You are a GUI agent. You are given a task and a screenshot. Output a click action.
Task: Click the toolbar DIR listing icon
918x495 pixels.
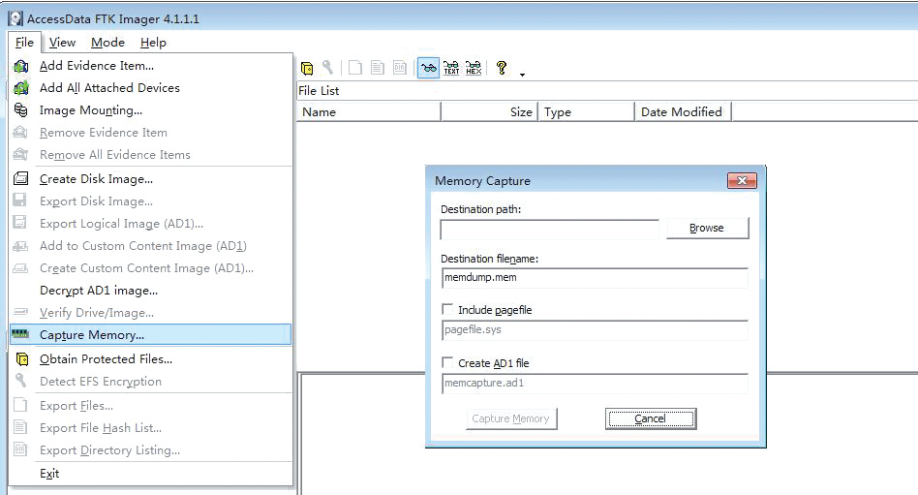pyautogui.click(x=400, y=68)
